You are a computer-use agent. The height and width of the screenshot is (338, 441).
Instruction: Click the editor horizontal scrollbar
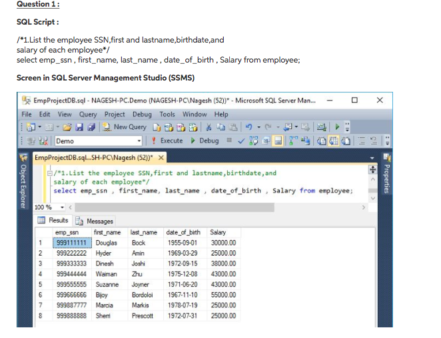click(x=175, y=208)
